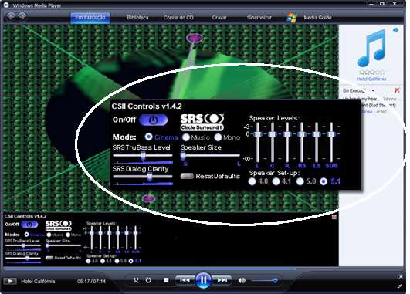
Task: Click SRS Circle Surround II logo in small panel
Action: (59, 226)
